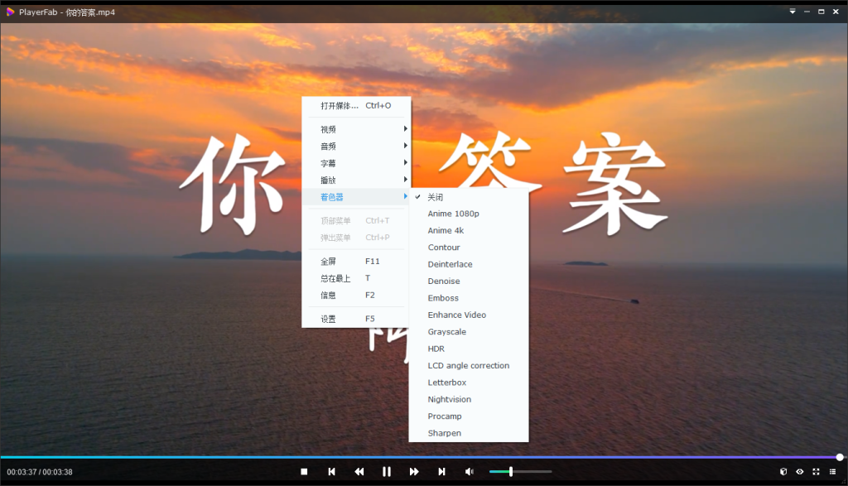Open the title bar dropdown arrow
Screen dimensions: 848x486
tap(793, 12)
